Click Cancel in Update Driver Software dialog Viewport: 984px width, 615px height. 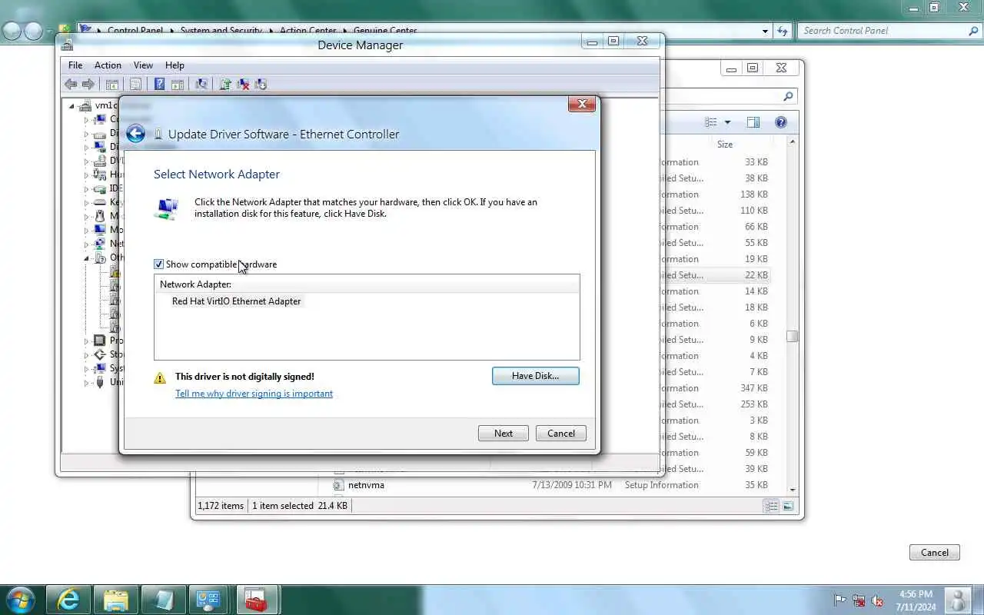561,434
